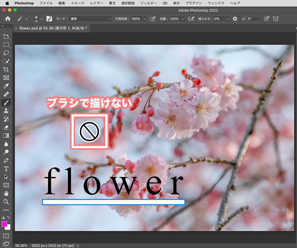Open the ウィンドウ menu
This screenshot has width=297, height=248.
point(216,3)
